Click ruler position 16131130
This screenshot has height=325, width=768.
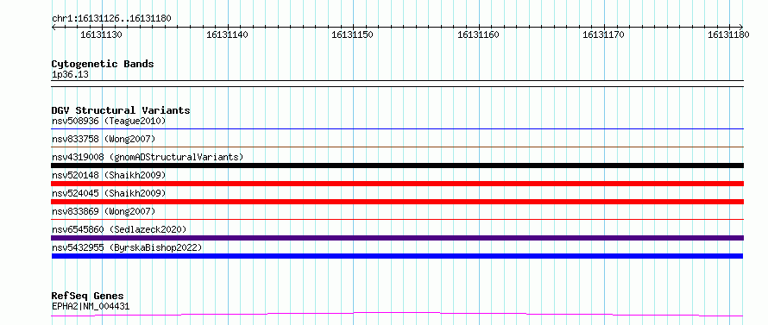click(101, 34)
